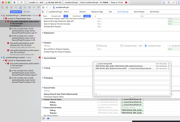Select the Levels view
The image size is (180, 122).
[x=87, y=16]
